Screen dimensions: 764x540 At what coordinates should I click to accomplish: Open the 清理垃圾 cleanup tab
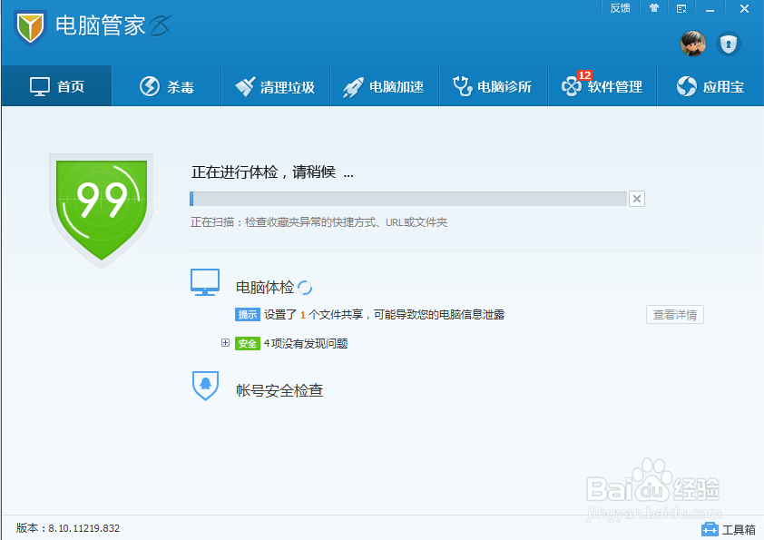point(275,86)
